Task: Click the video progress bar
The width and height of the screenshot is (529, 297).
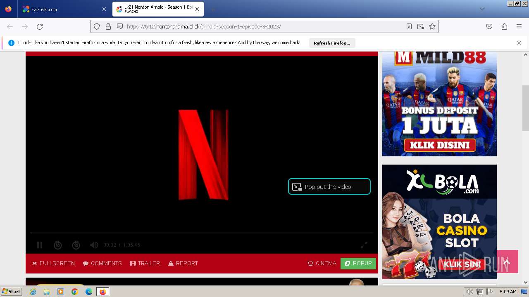Action: 202,233
